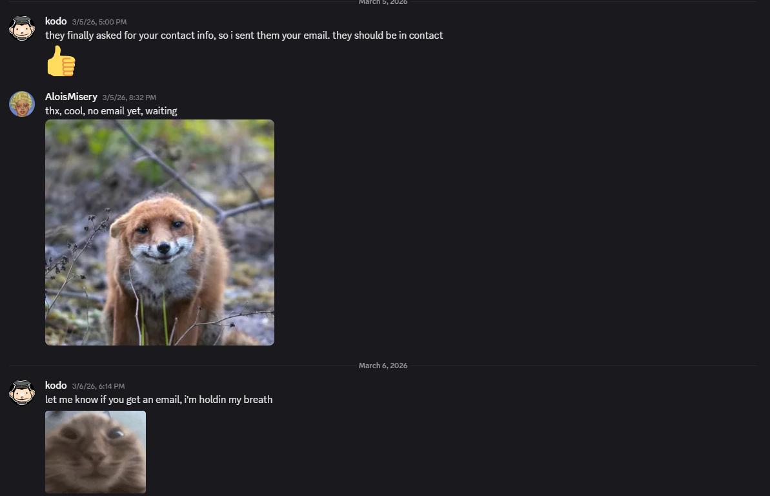Click the message "let me know if you get an email"

coord(159,400)
